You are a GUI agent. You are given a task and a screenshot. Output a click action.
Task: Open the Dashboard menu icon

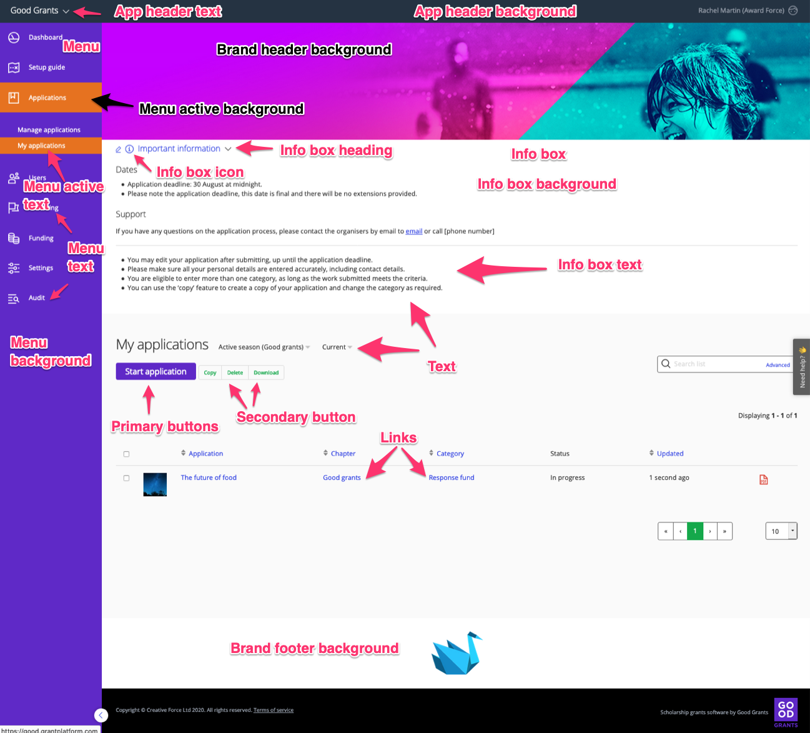click(14, 37)
